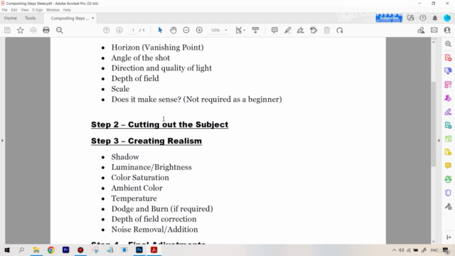455x256 pixels.
Task: Switch to the Home tab
Action: [x=11, y=18]
